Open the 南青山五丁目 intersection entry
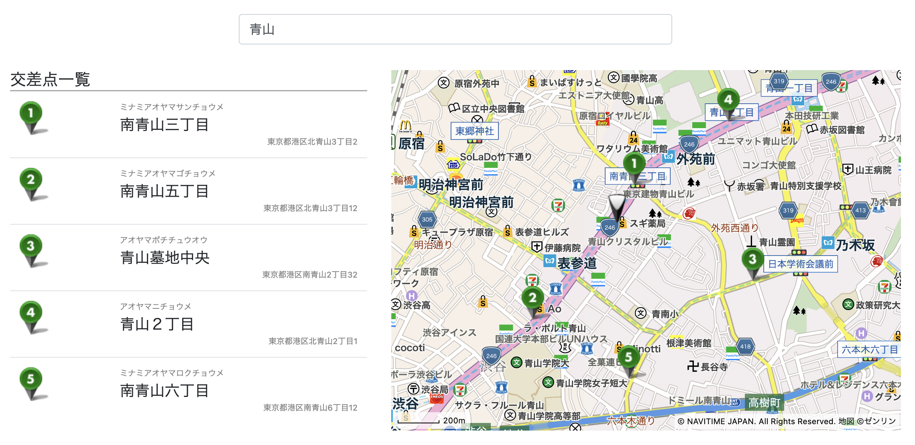The width and height of the screenshot is (915, 445). (x=189, y=191)
